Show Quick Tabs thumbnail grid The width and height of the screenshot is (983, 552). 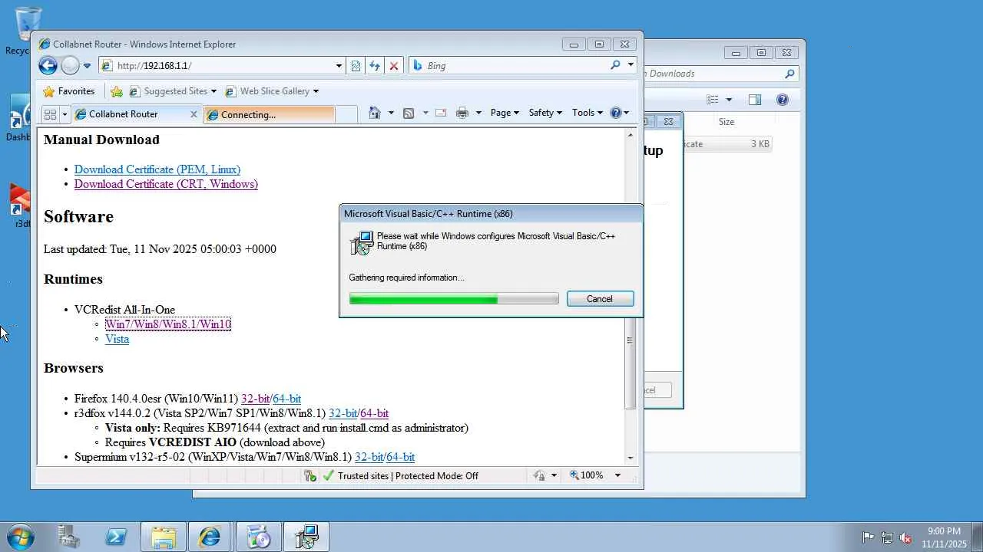(x=50, y=114)
